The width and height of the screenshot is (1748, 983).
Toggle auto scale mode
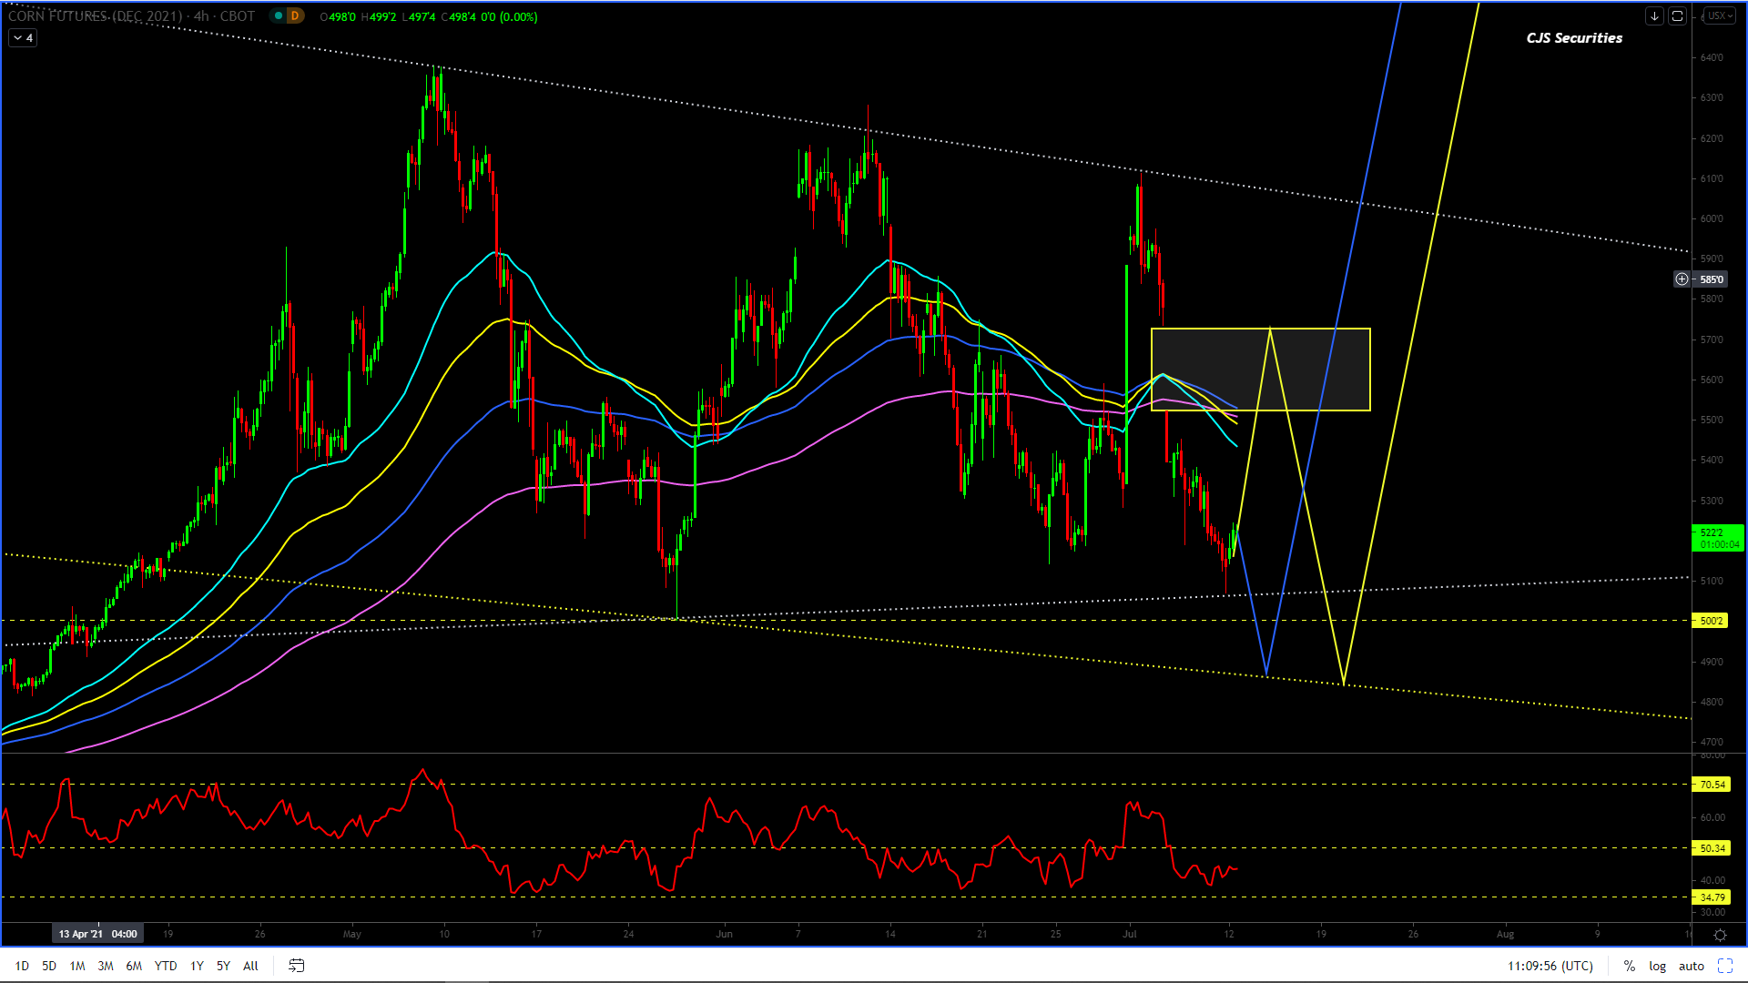pyautogui.click(x=1691, y=966)
